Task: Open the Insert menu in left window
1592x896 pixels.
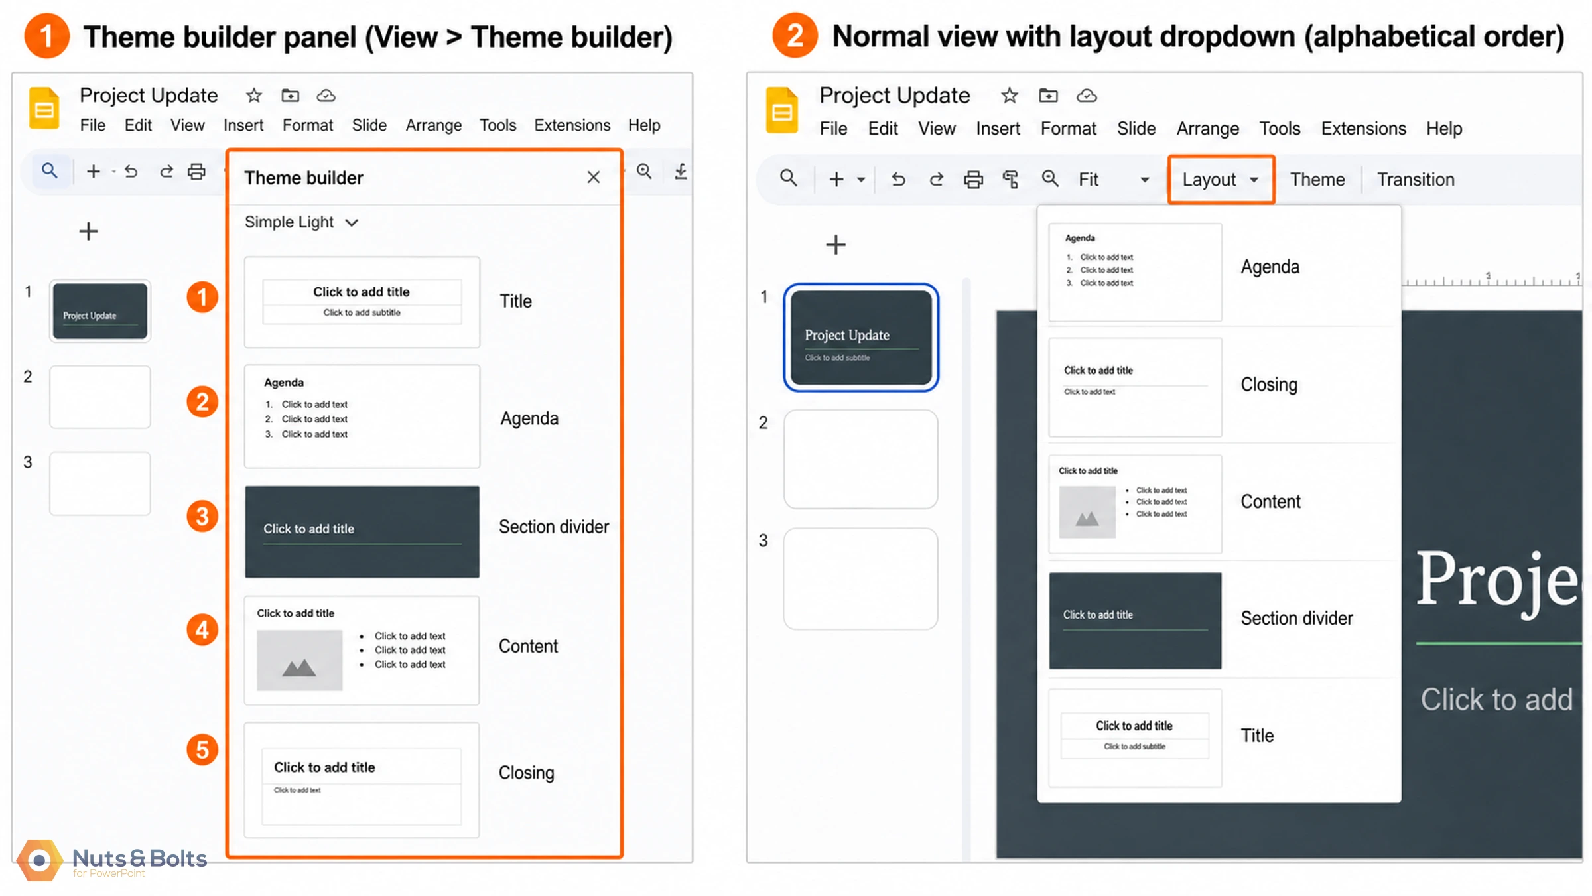Action: pyautogui.click(x=243, y=125)
